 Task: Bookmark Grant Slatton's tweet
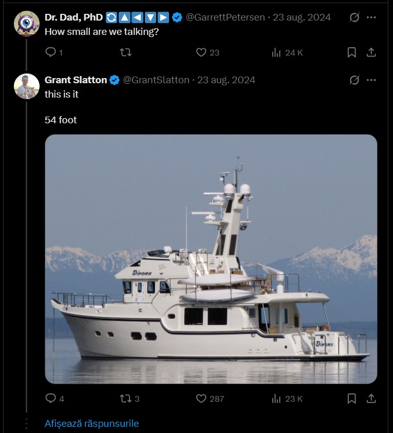point(352,399)
